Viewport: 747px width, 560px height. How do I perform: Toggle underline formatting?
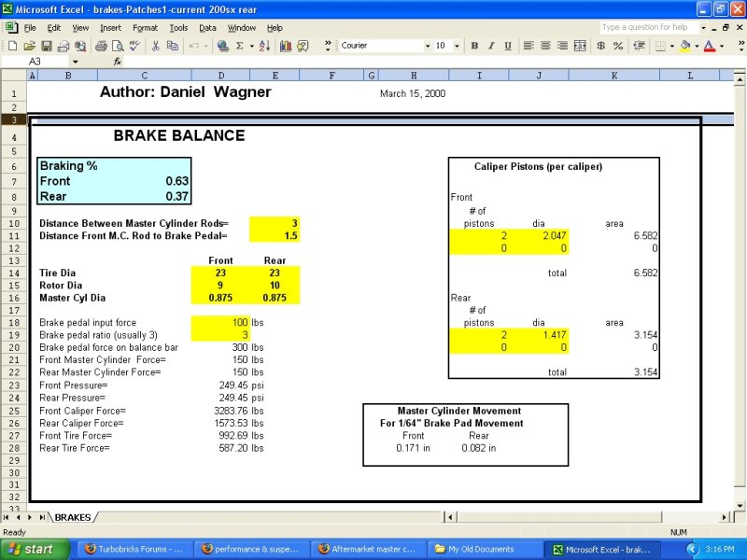click(x=508, y=46)
